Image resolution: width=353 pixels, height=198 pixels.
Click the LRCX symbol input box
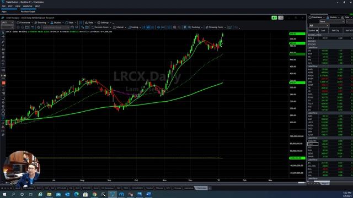tap(7, 23)
